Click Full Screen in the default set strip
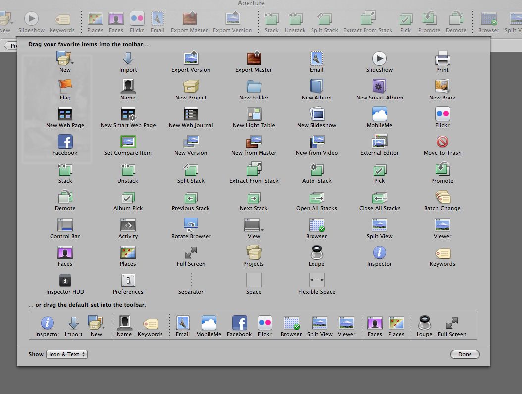Screen dimensions: 522x394 452,327
